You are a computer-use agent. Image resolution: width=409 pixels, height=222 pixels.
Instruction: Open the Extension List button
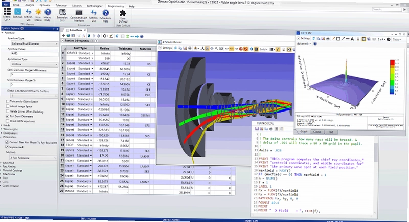click(62, 15)
